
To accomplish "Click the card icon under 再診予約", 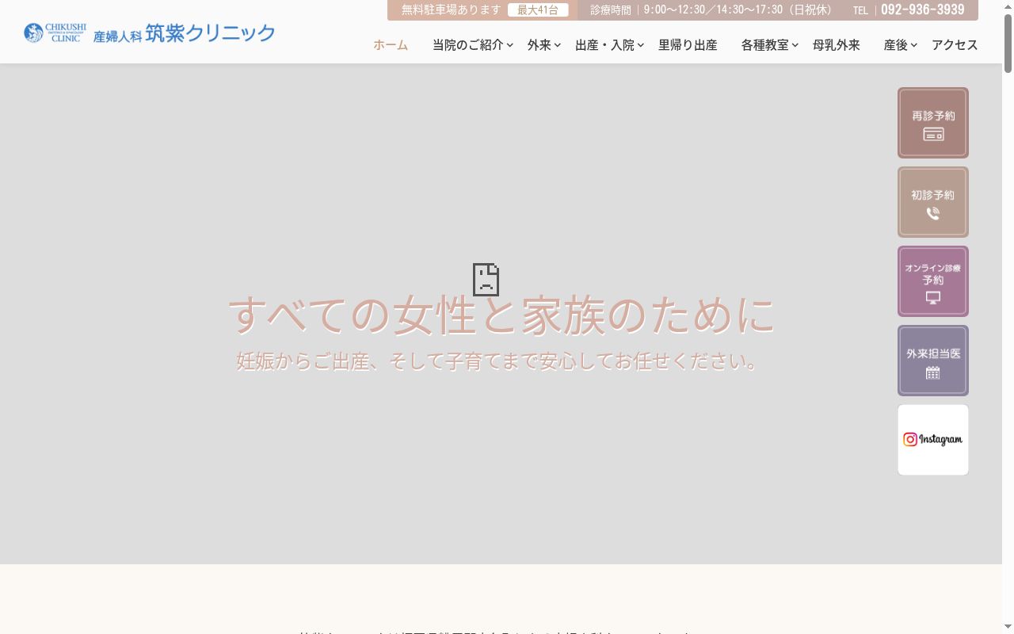I will pos(933,134).
